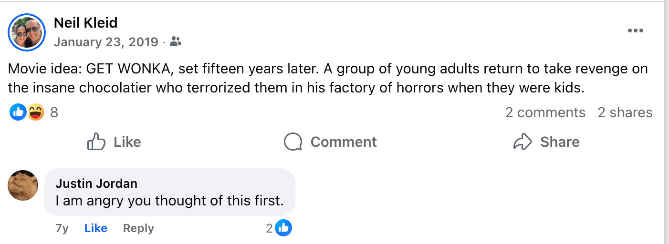View the 2 shares list
The width and height of the screenshot is (669, 244).
tap(625, 112)
